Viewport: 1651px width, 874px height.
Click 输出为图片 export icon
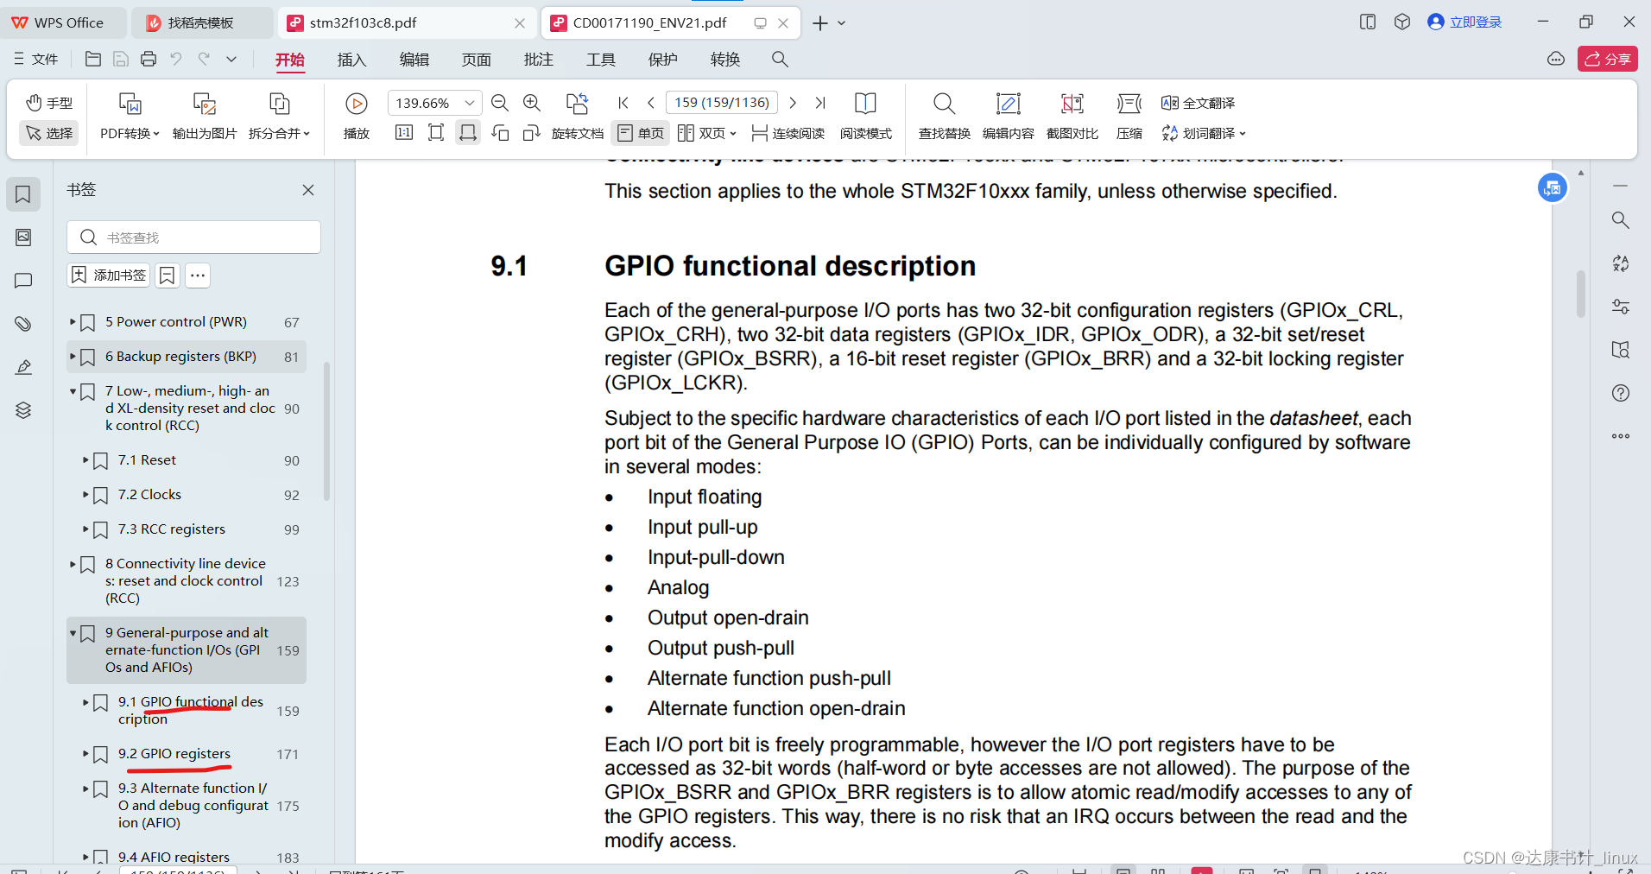[205, 104]
